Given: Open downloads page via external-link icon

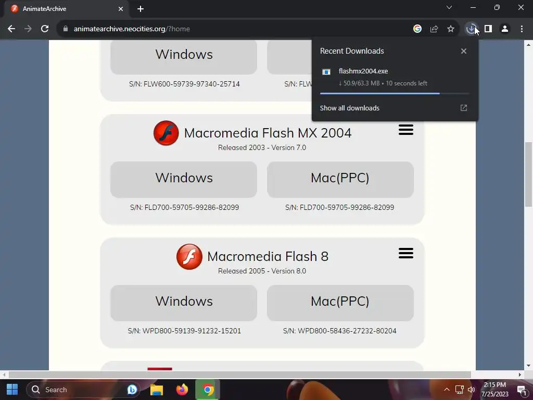Looking at the screenshot, I should tap(464, 108).
